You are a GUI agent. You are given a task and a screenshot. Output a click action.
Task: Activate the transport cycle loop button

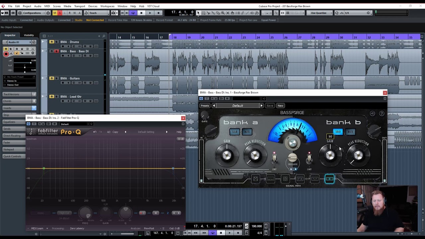point(133,13)
